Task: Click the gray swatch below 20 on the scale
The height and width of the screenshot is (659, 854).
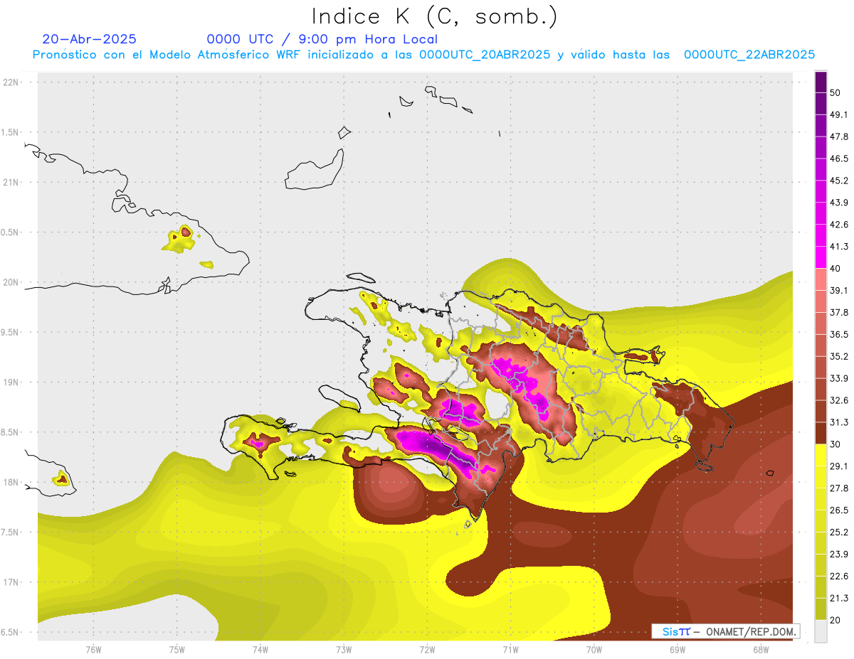Action: 821,631
